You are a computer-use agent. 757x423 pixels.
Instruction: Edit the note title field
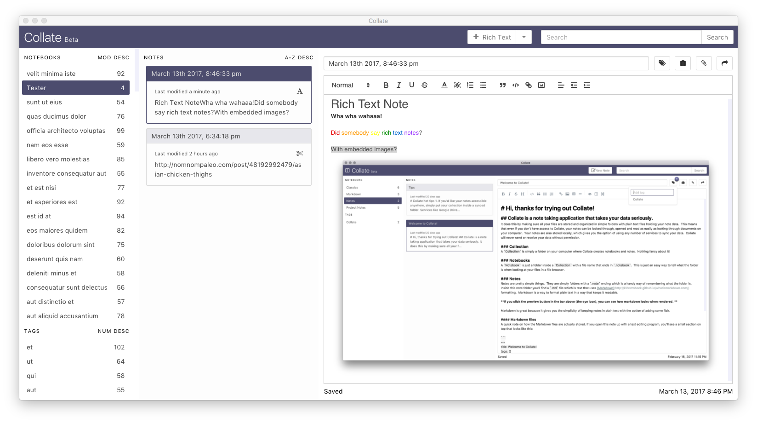tap(486, 63)
